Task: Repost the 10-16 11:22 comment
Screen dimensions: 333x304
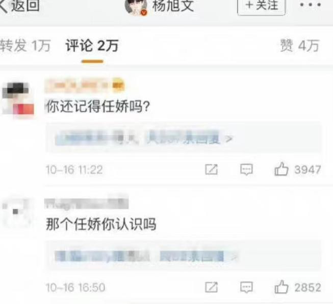Action: (x=211, y=170)
